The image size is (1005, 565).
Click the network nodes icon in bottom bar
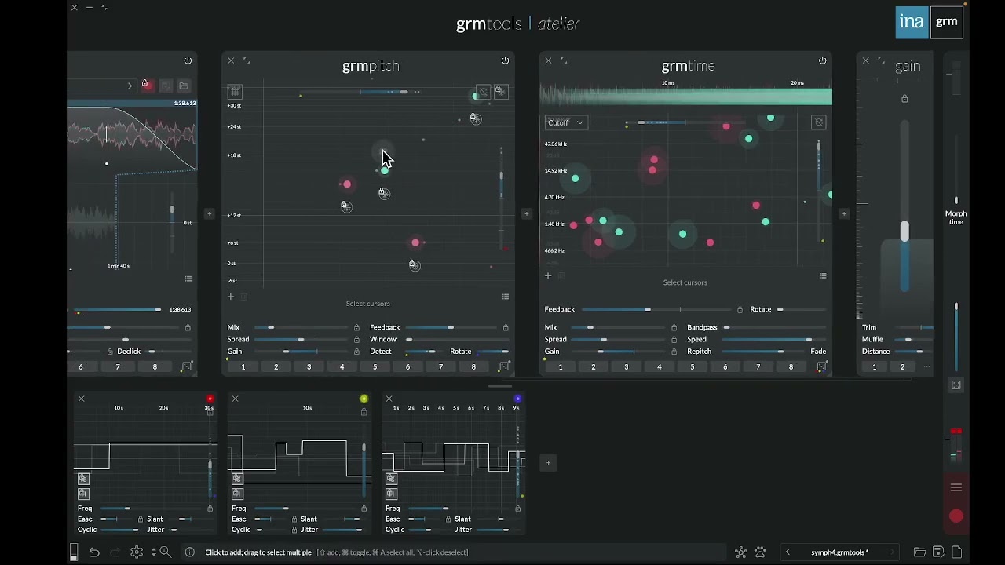(x=740, y=552)
